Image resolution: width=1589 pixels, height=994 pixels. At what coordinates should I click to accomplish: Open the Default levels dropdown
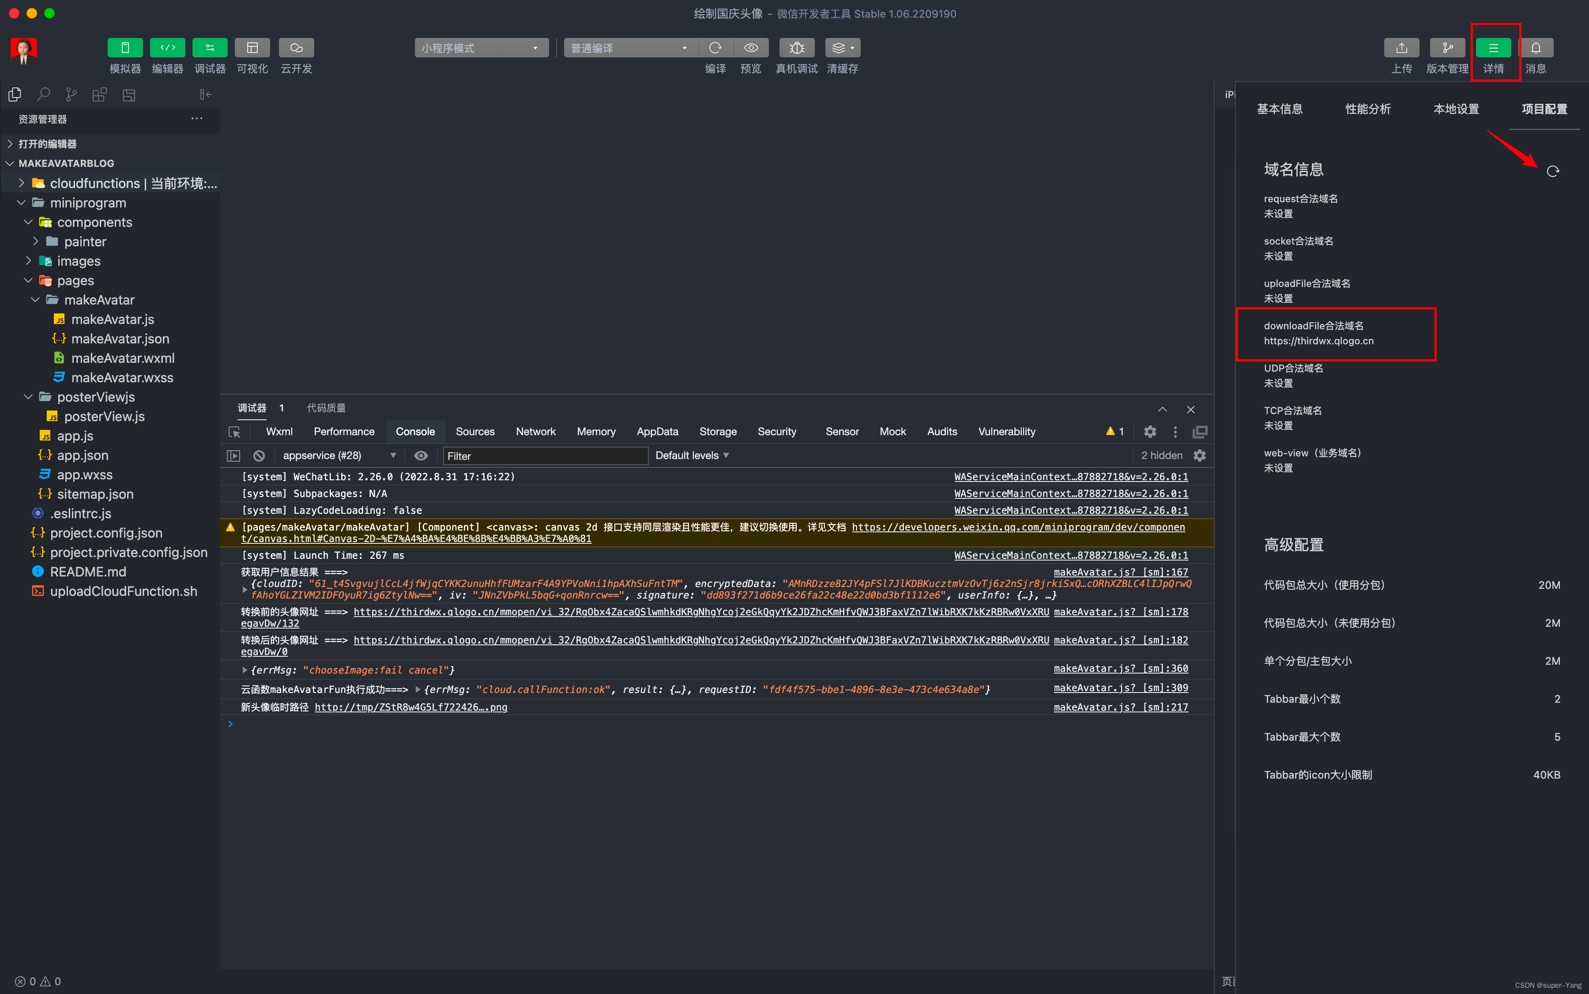coord(692,456)
